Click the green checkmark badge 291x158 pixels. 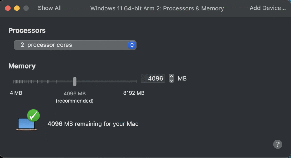point(33,115)
